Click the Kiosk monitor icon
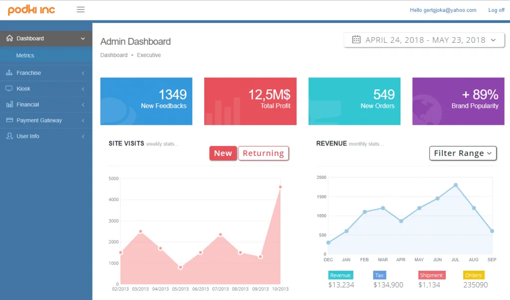Screen dimensions: 510x300 (9, 88)
